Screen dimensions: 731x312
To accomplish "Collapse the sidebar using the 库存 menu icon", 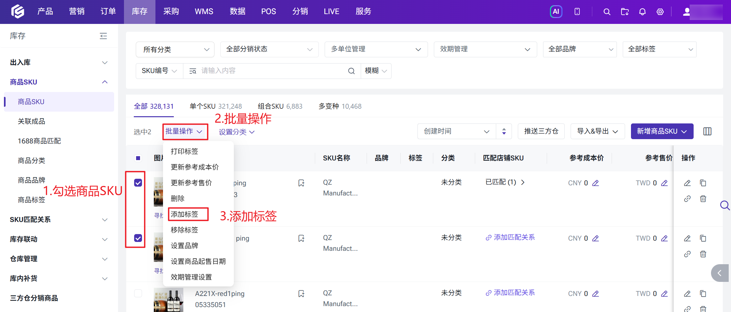I will [x=103, y=36].
